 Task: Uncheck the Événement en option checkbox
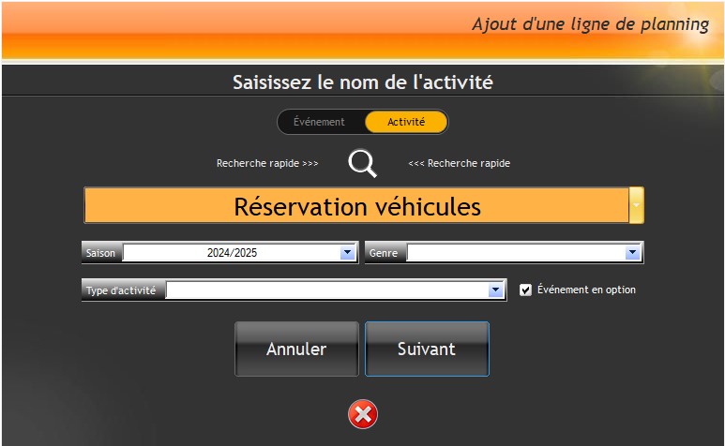pyautogui.click(x=525, y=290)
